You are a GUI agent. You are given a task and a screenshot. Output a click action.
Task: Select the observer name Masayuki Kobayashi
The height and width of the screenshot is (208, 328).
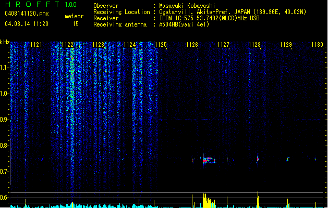187,6
